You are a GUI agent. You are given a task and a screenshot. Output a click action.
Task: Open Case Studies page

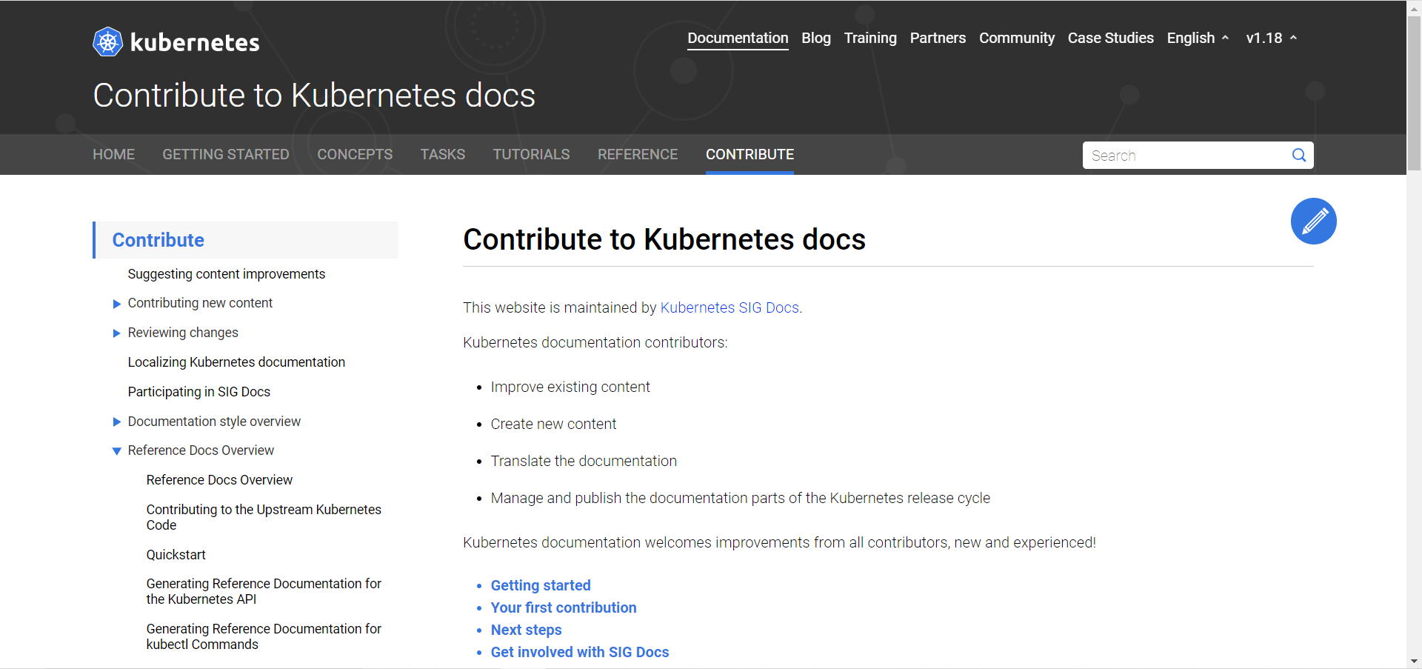coord(1110,38)
